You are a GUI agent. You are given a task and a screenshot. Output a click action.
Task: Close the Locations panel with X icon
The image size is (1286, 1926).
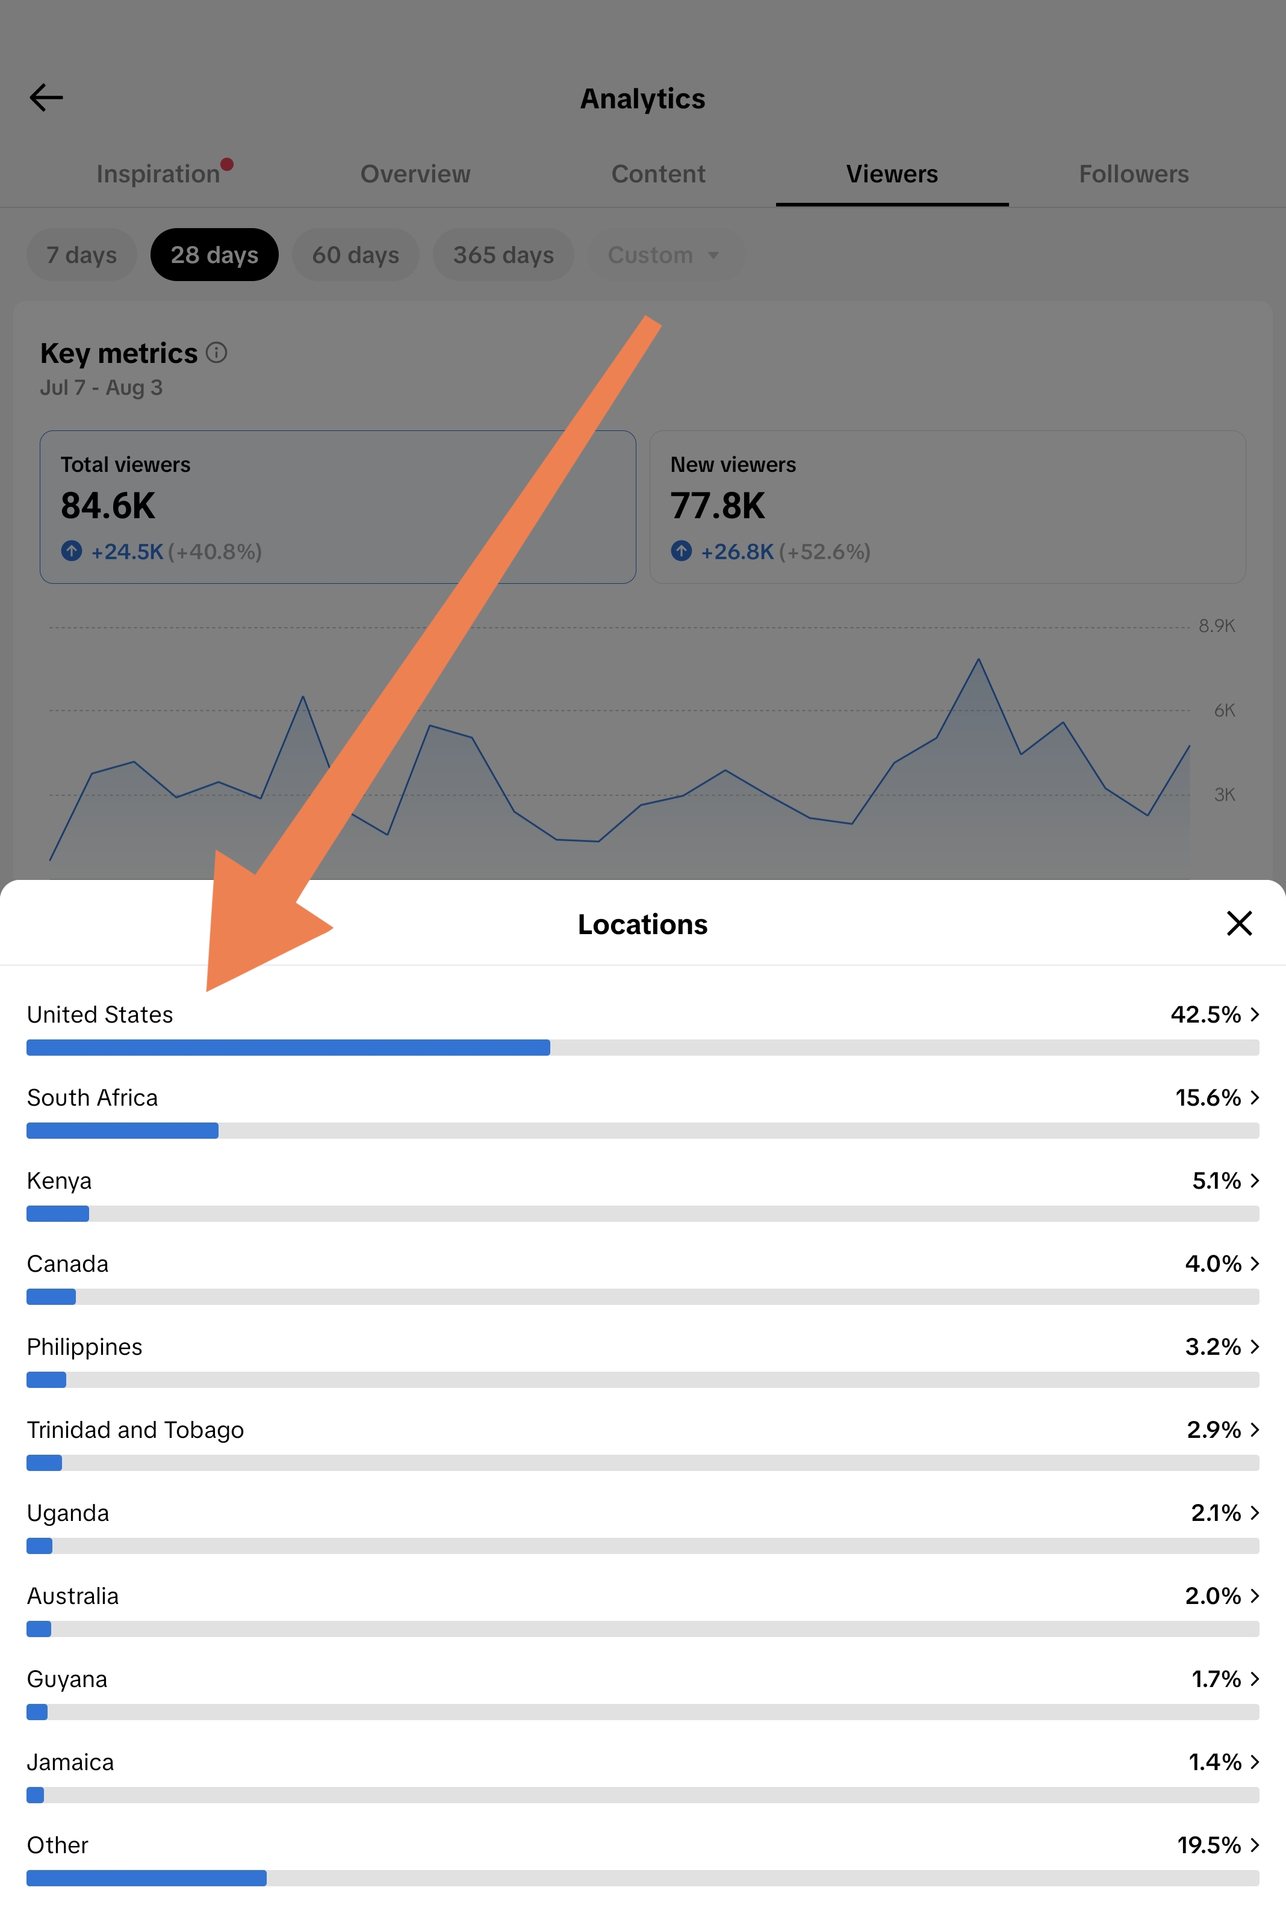1238,923
